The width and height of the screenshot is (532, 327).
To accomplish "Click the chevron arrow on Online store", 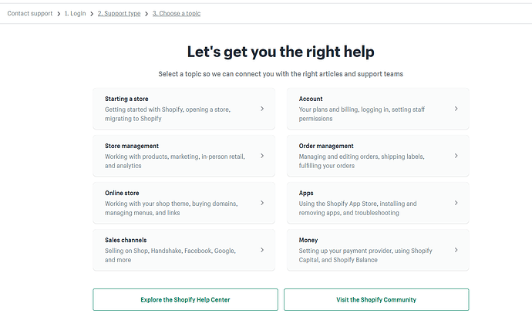I will click(x=262, y=203).
